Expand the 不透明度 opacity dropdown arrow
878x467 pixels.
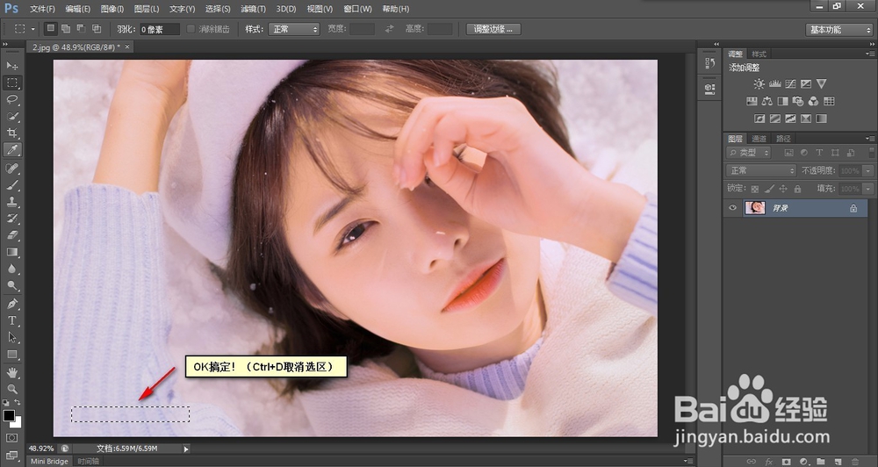868,171
